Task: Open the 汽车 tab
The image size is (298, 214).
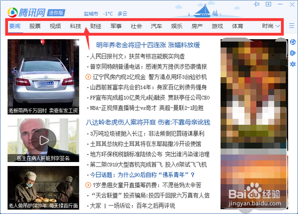Action: point(156,26)
